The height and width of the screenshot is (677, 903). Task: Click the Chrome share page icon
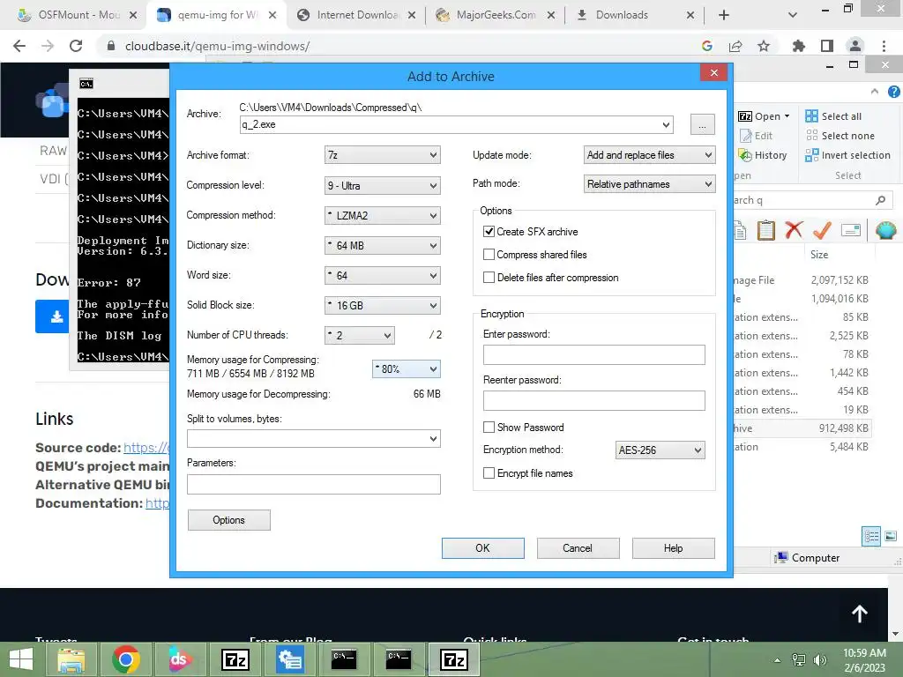point(735,46)
